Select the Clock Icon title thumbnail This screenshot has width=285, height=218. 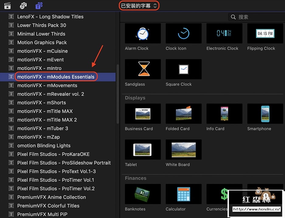point(184,33)
